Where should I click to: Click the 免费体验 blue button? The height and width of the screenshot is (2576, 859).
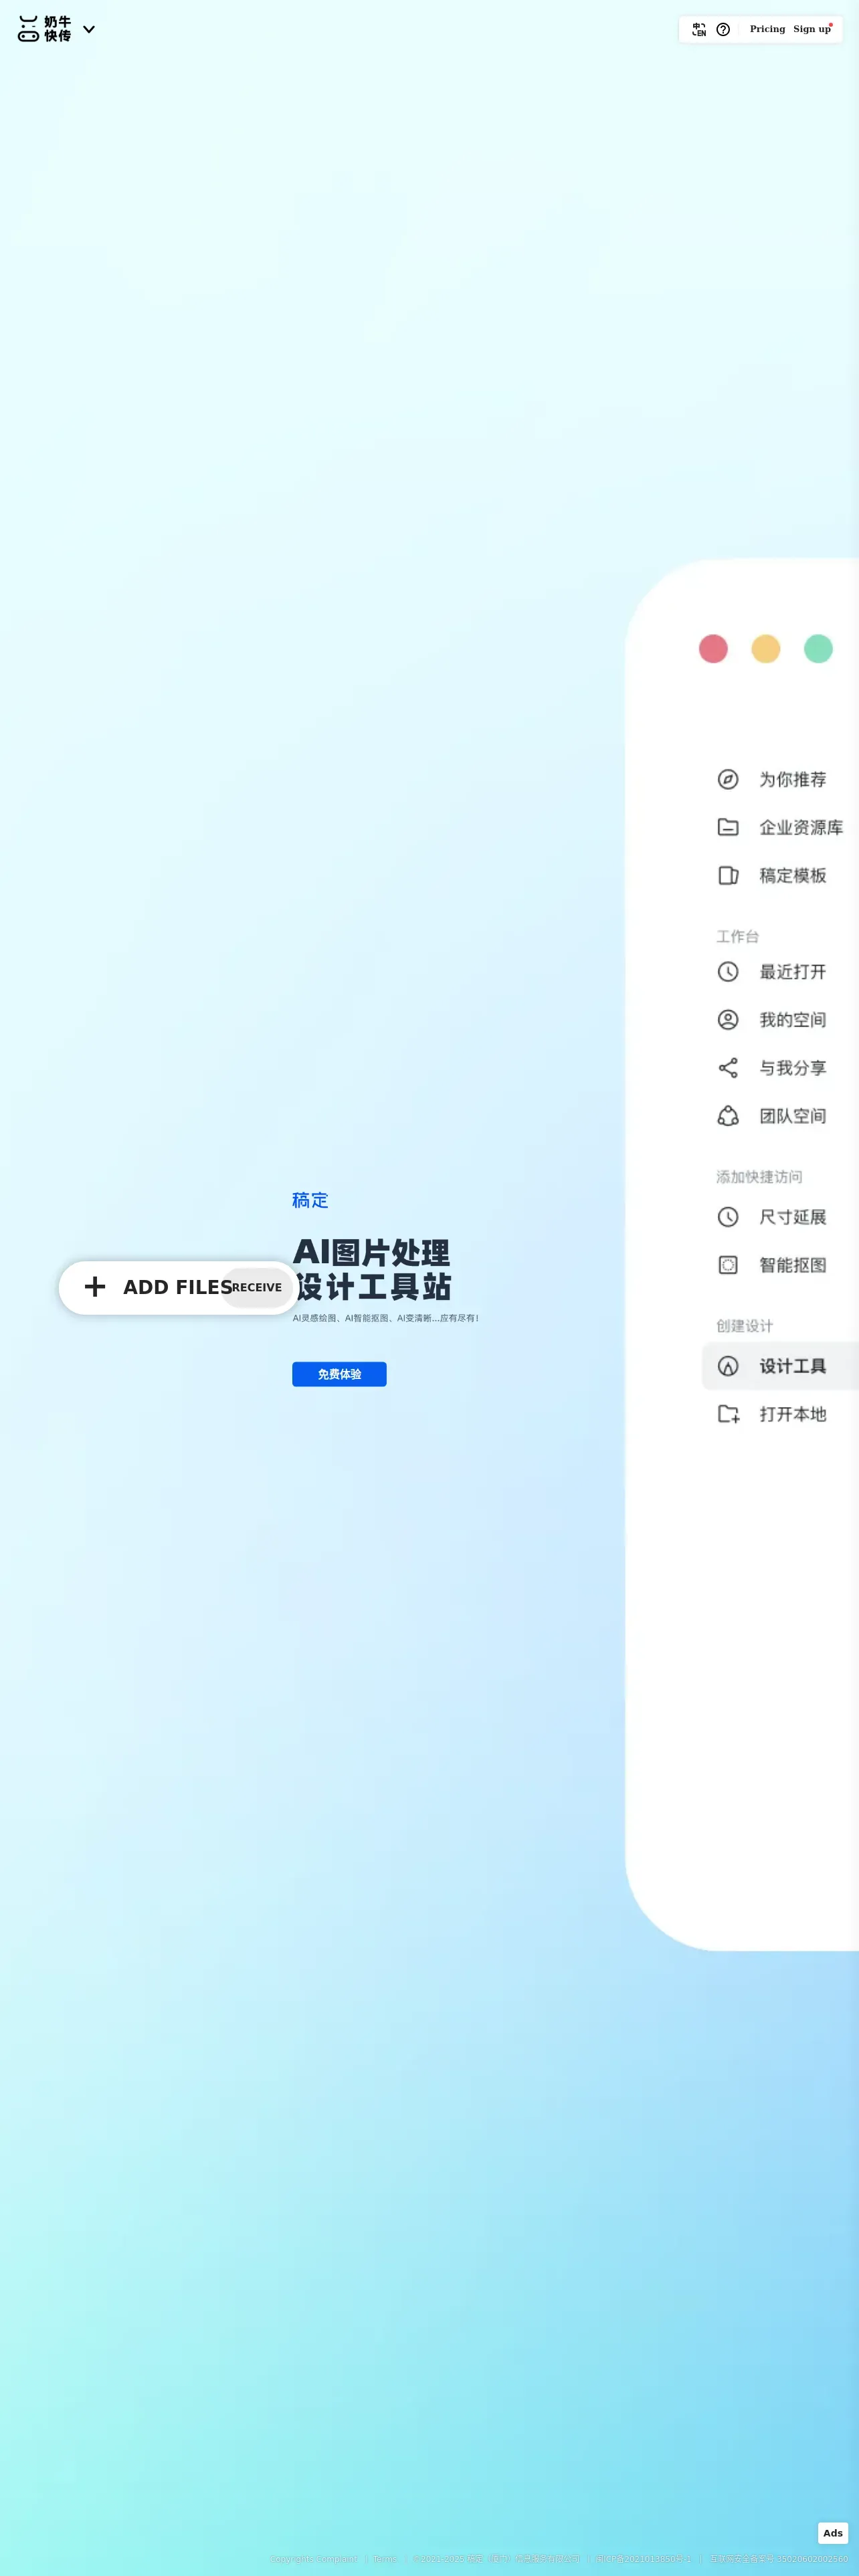tap(339, 1374)
